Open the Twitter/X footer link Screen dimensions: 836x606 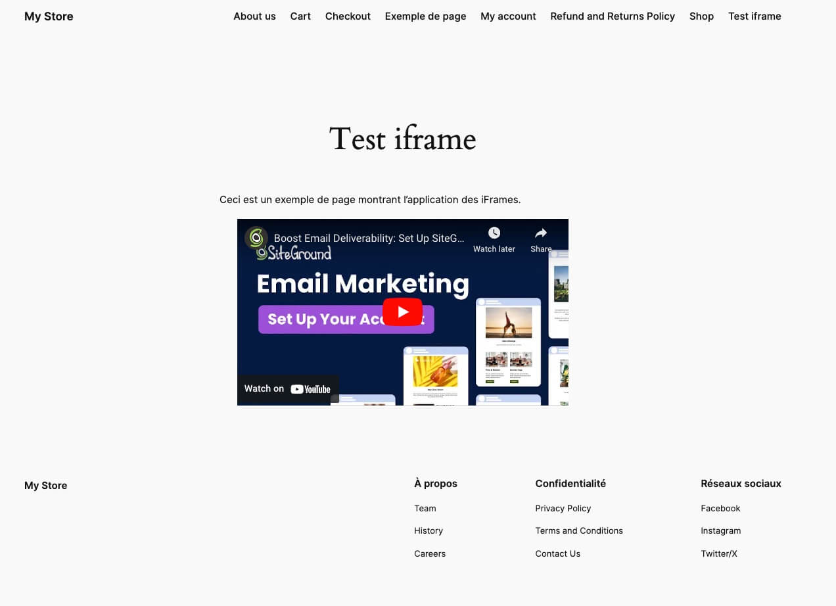click(x=719, y=553)
